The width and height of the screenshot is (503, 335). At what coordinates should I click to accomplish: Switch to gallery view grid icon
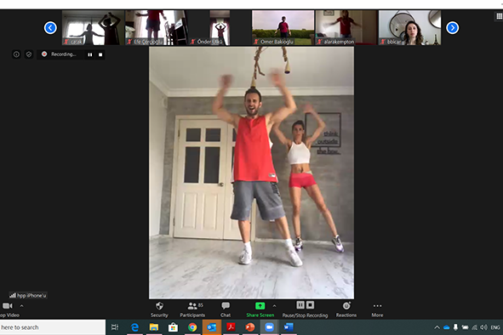pos(500,16)
